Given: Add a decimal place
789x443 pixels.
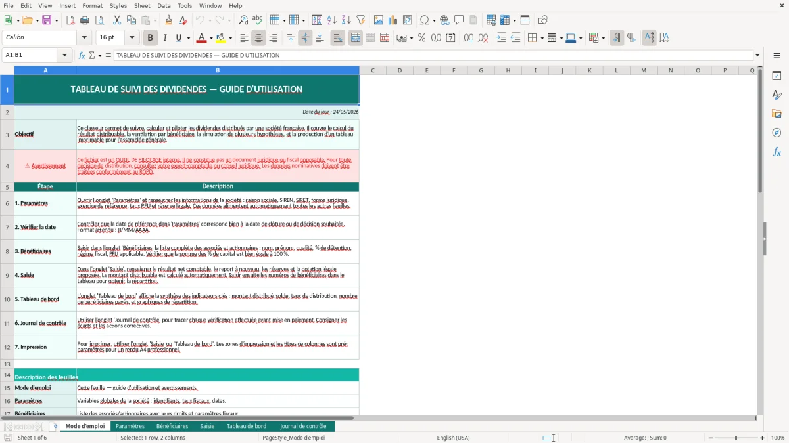Looking at the screenshot, I should (x=468, y=38).
